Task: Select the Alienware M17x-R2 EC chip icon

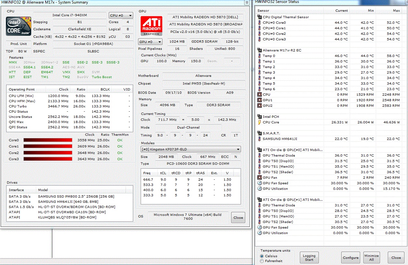Action: (259, 50)
